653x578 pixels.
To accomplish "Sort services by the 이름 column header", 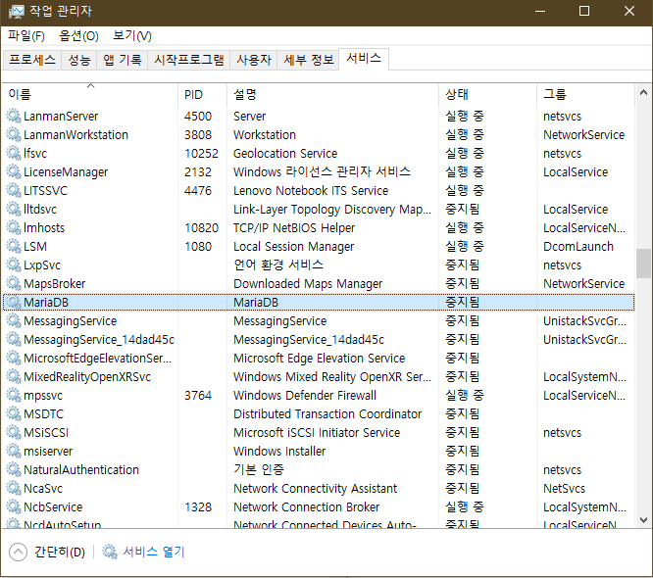I will tap(90, 94).
